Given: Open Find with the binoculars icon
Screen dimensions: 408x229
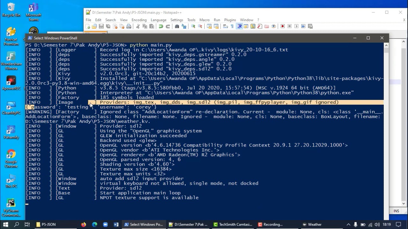Looking at the screenshot, I should click(177, 26).
